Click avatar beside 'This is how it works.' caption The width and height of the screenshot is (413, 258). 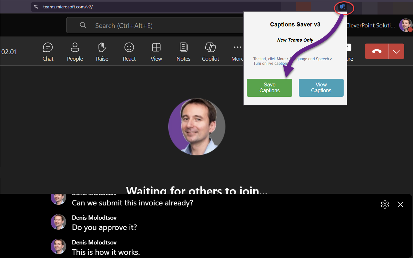coord(58,246)
